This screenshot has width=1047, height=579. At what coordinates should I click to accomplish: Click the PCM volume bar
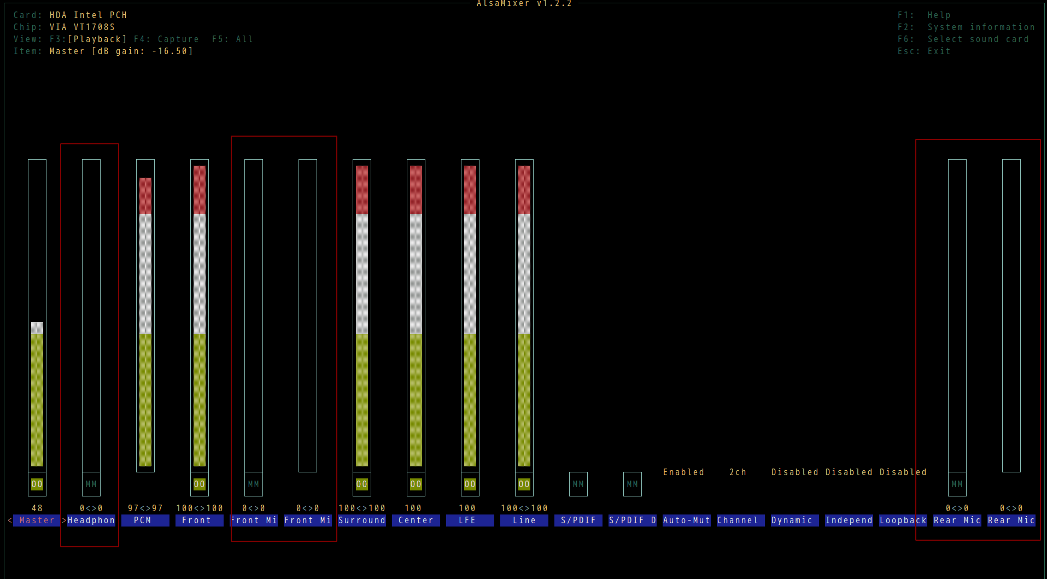coord(145,315)
